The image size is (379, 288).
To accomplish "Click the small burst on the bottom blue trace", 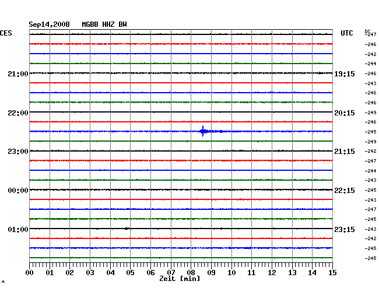I will [x=248, y=248].
